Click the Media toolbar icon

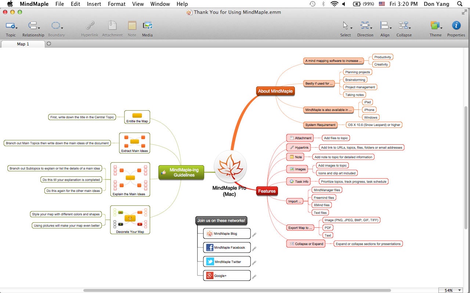tap(147, 26)
